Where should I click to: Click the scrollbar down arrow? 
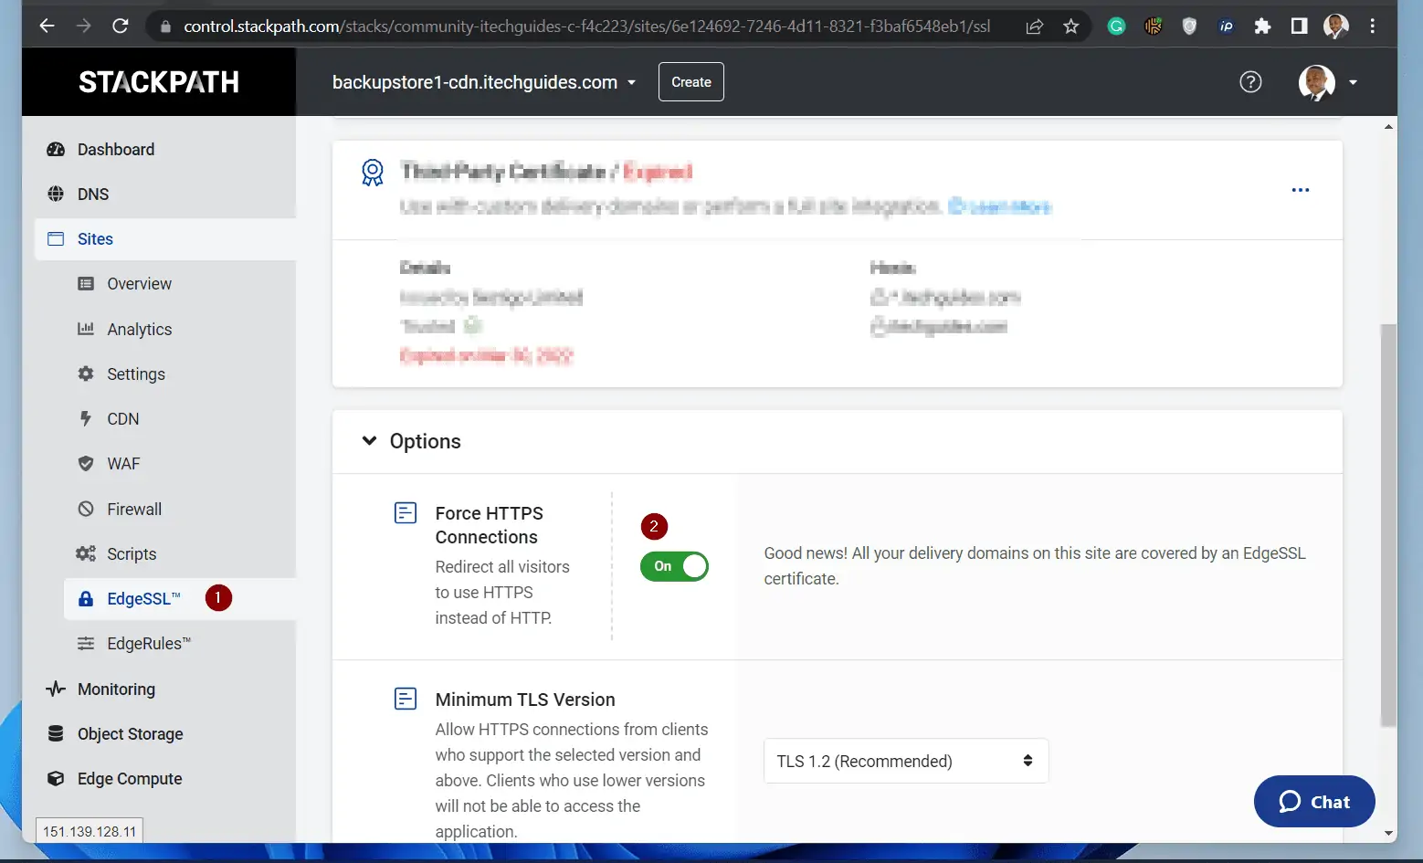pos(1388,833)
